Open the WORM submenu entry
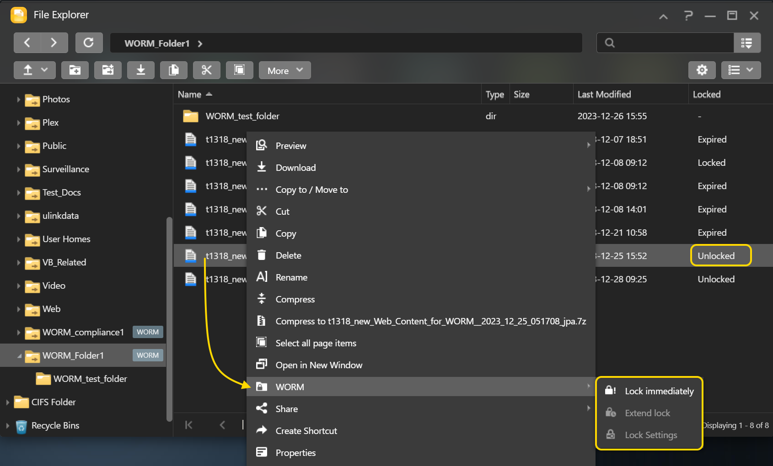Screen dimensions: 773x466 click(x=421, y=387)
